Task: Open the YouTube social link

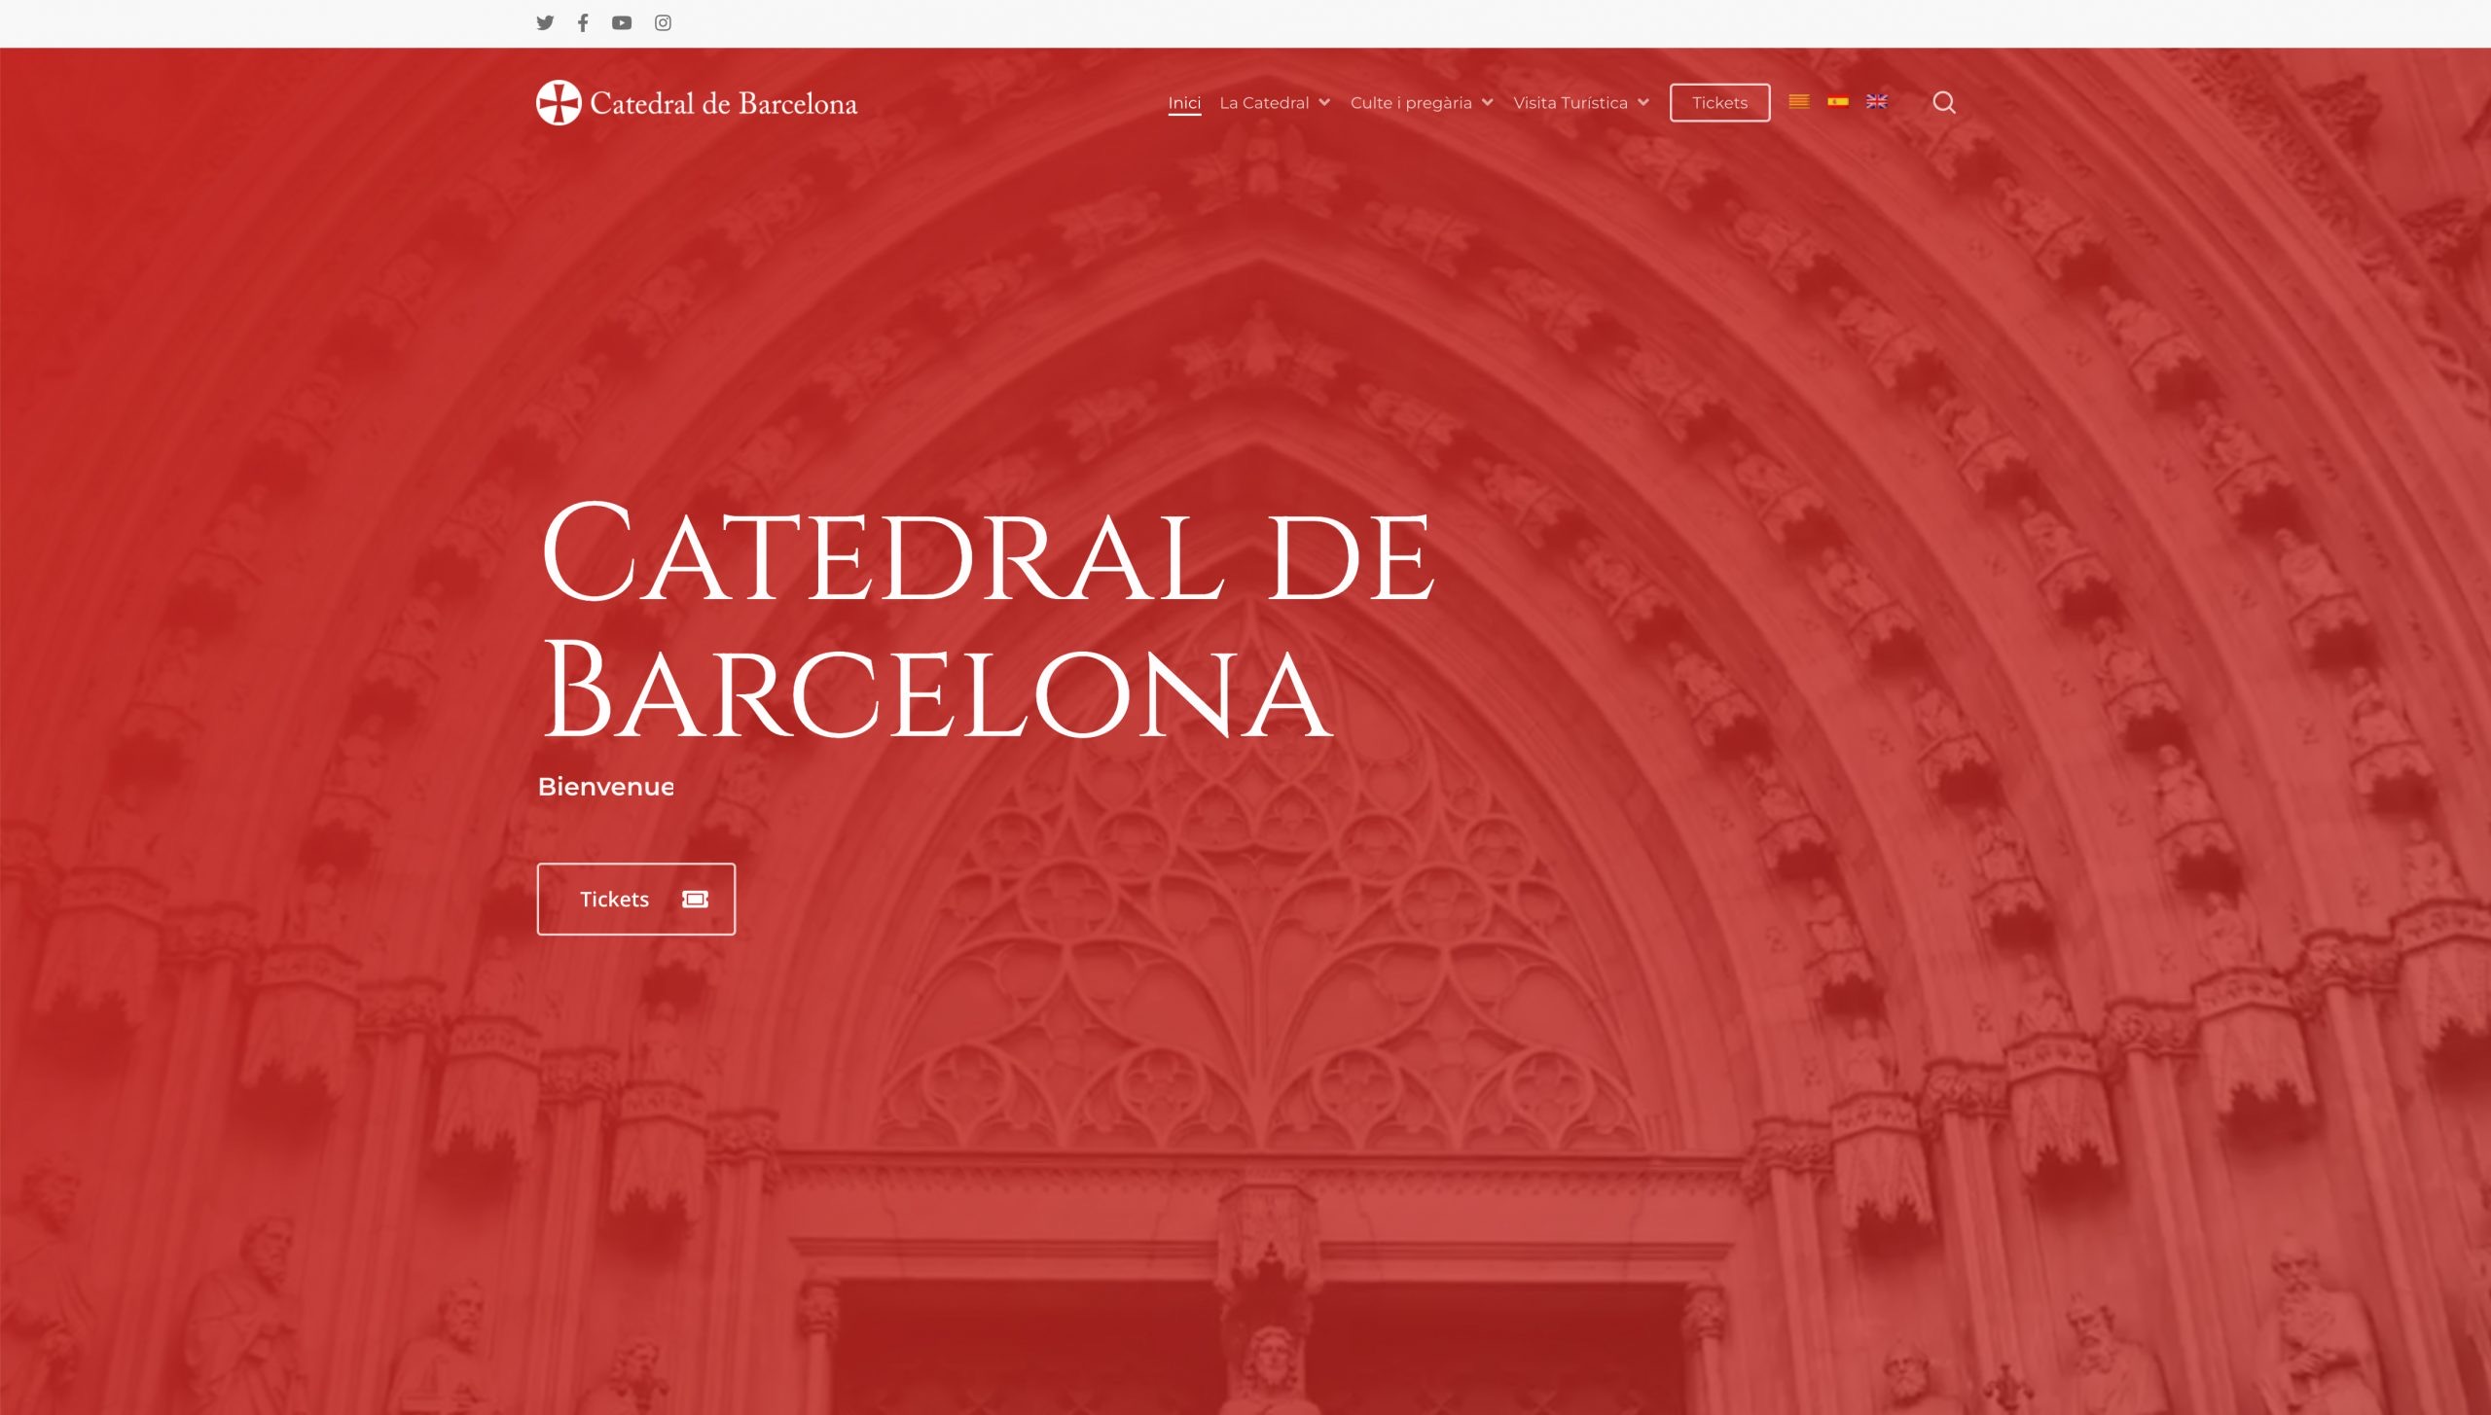Action: (622, 22)
